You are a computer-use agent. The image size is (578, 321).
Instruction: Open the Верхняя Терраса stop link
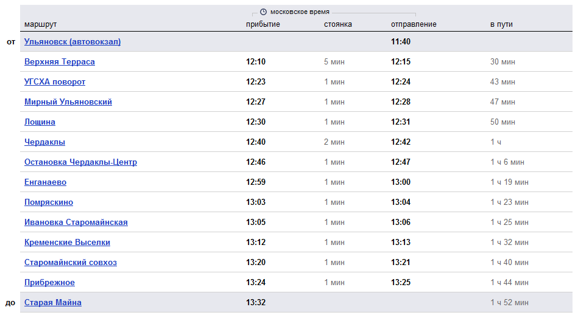point(60,62)
